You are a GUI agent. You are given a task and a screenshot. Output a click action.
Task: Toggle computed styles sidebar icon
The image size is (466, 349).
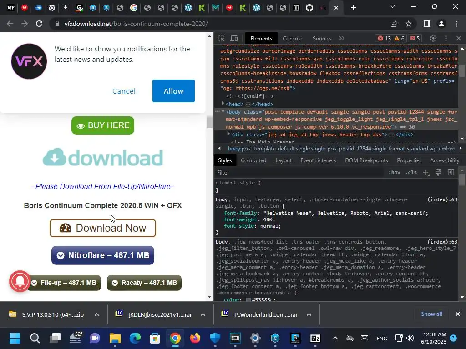pyautogui.click(x=451, y=172)
